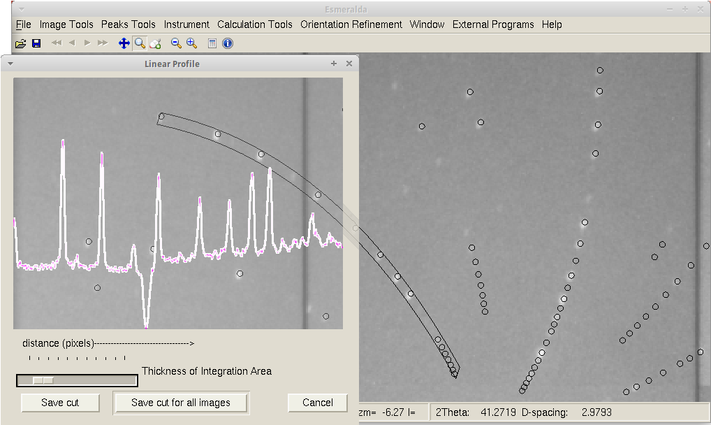This screenshot has height=425, width=711.
Task: Click the open file folder icon
Action: [20, 43]
